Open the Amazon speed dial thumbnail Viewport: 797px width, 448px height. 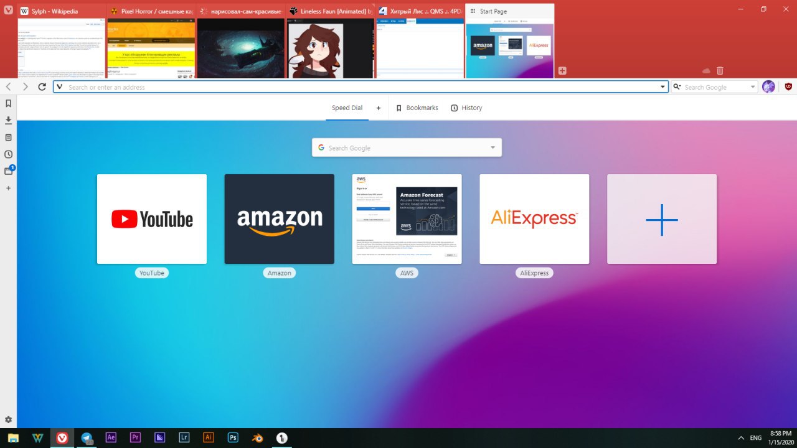point(280,219)
